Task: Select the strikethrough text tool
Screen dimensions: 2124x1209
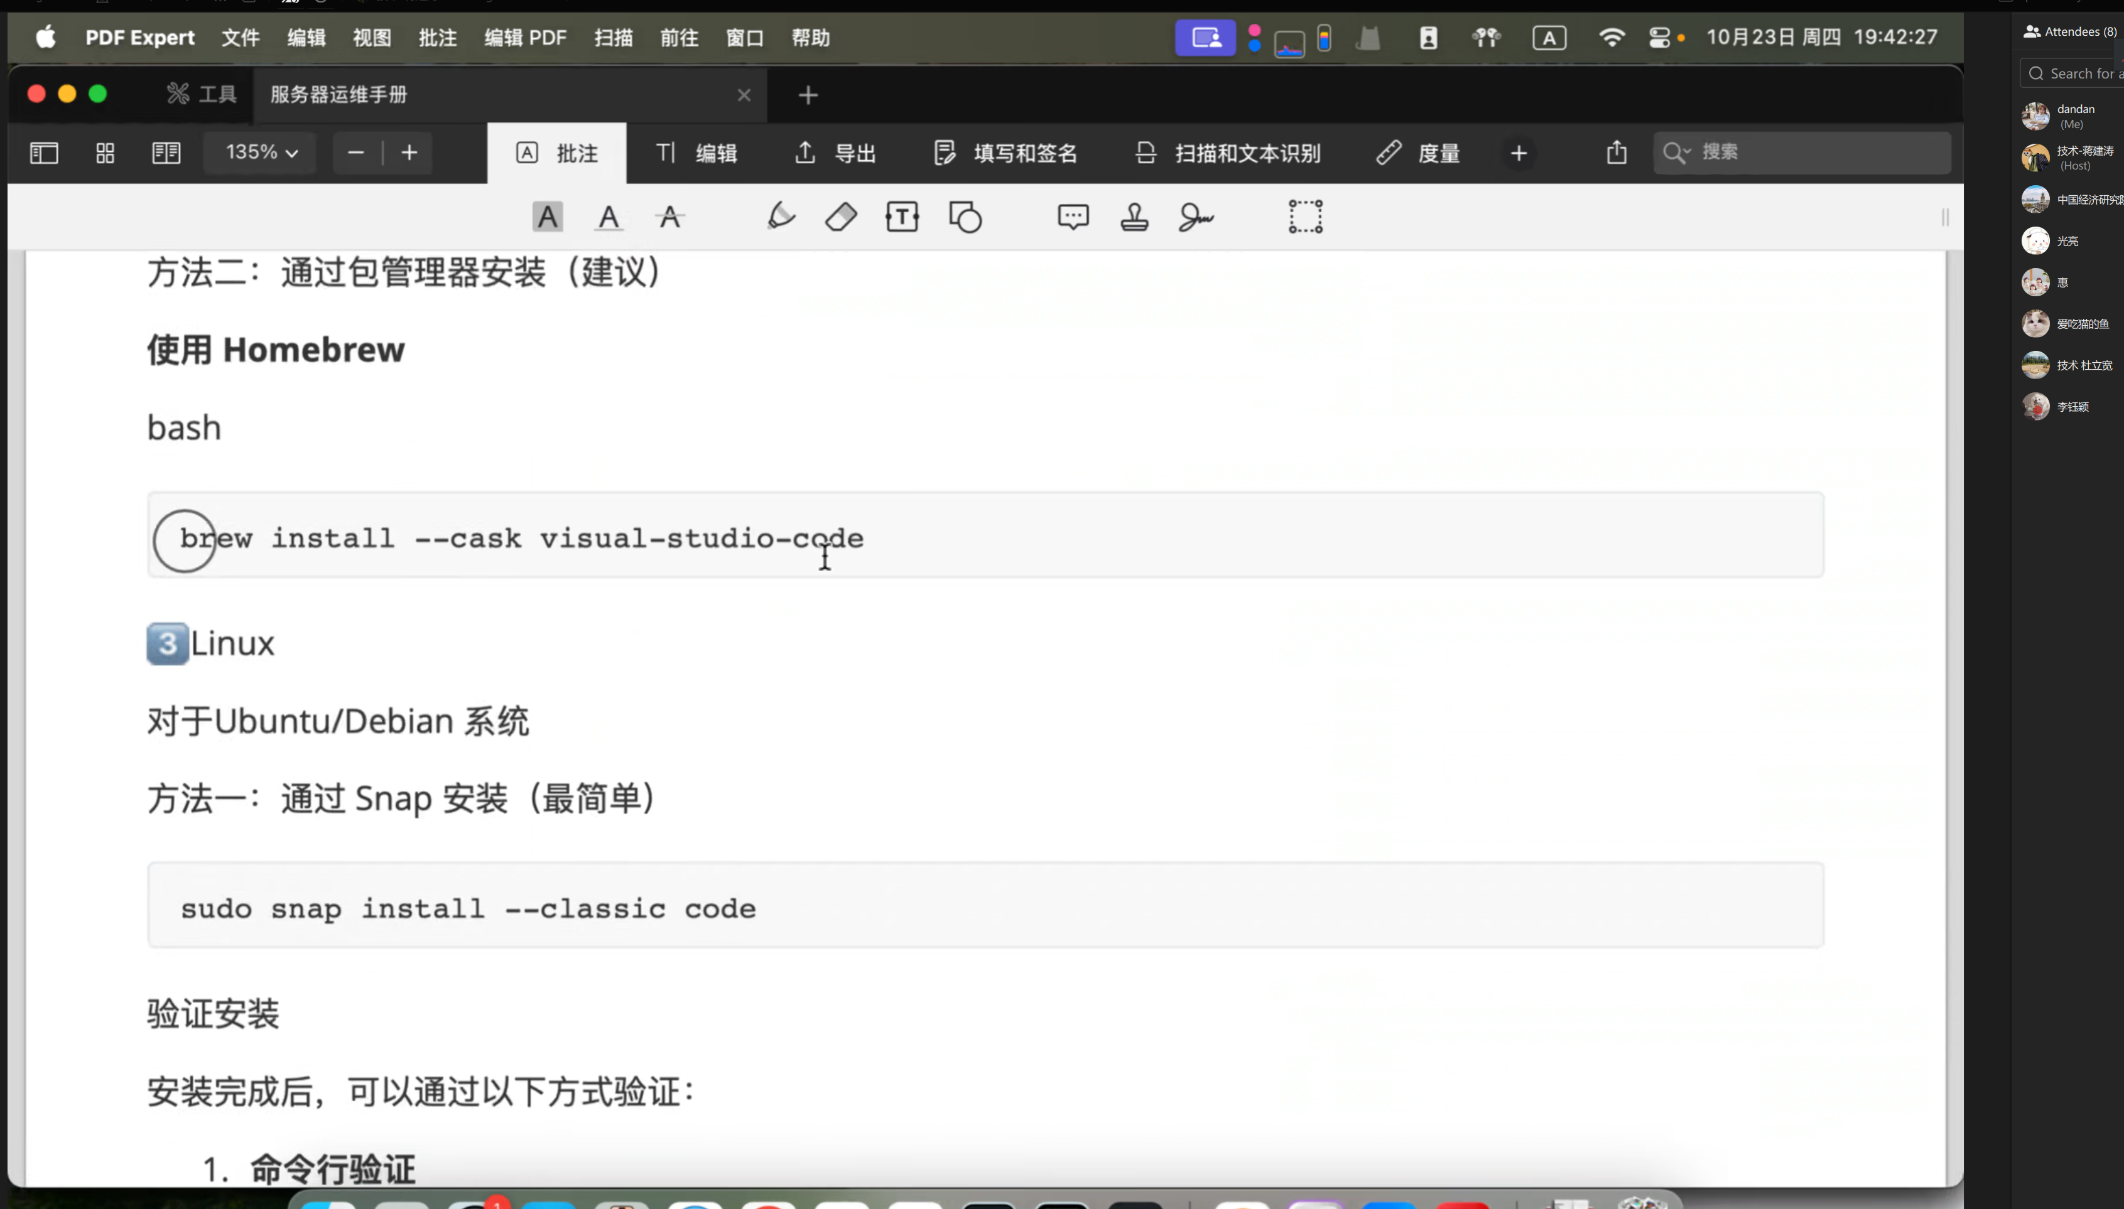Action: [669, 218]
